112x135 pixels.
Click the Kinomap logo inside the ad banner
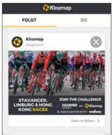click(93, 106)
